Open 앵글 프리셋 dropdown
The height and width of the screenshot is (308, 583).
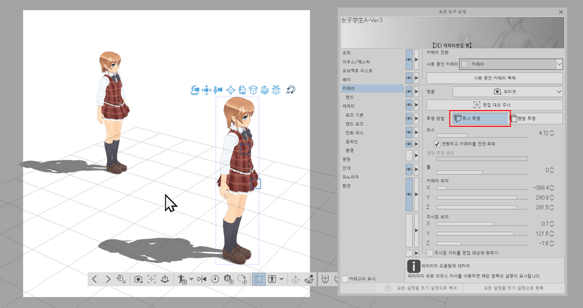pyautogui.click(x=508, y=92)
